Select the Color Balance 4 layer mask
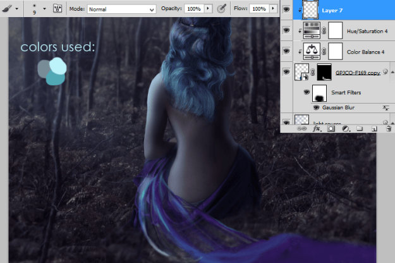This screenshot has width=395, height=263. click(336, 51)
